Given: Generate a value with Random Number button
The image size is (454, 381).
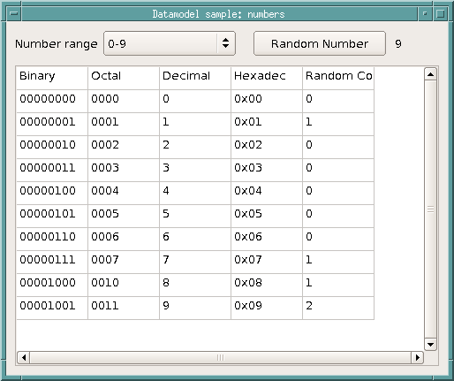Looking at the screenshot, I should coord(320,43).
